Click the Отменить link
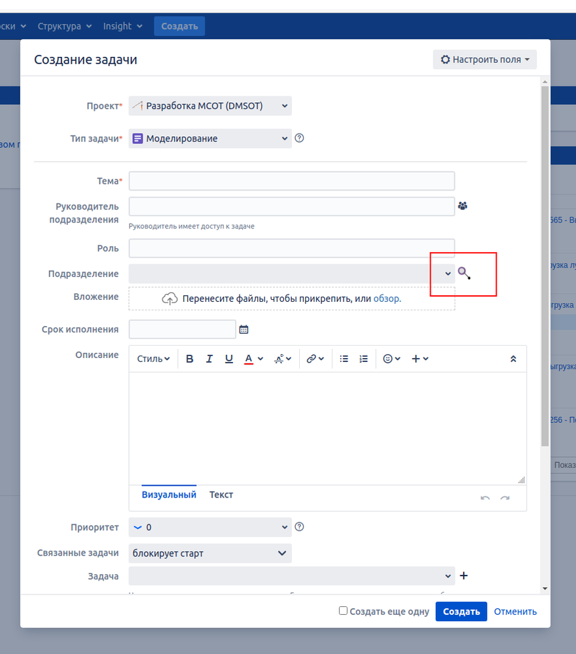 coord(515,611)
